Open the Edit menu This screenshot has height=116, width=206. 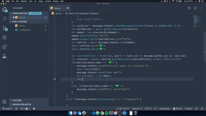click(17, 1)
